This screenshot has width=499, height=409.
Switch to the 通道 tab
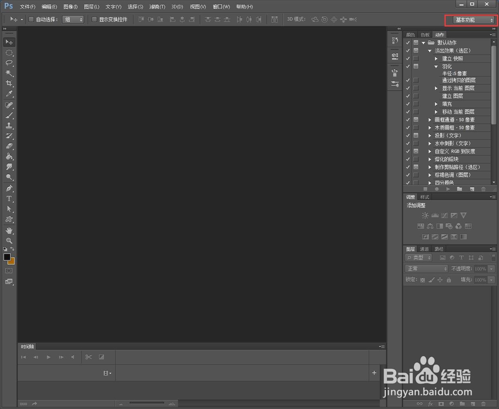coord(424,249)
